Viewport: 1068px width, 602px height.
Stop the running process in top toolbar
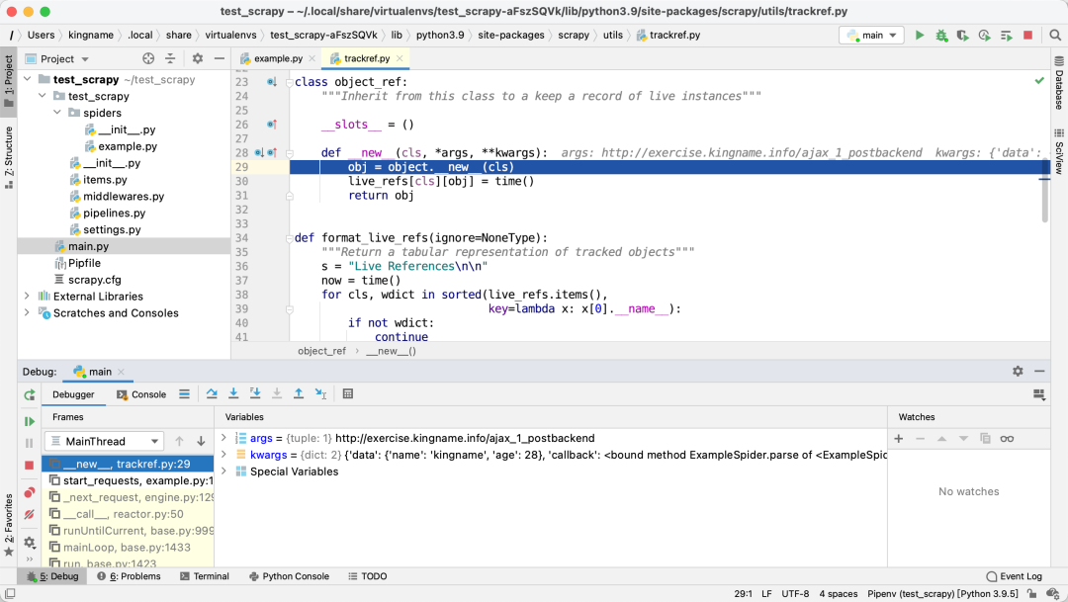[x=1027, y=36]
